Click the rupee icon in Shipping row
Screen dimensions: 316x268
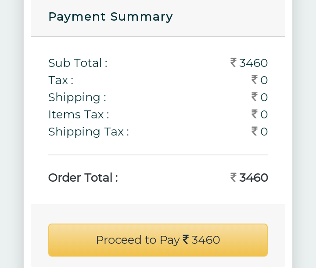pyautogui.click(x=255, y=97)
